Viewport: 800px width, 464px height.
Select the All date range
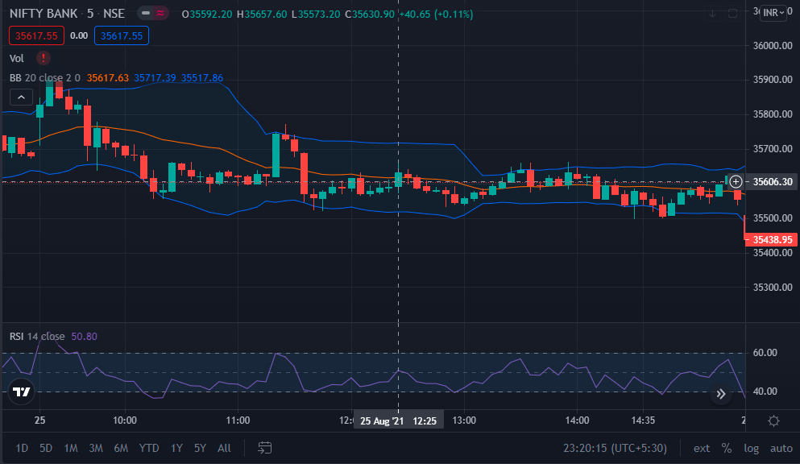coord(224,448)
